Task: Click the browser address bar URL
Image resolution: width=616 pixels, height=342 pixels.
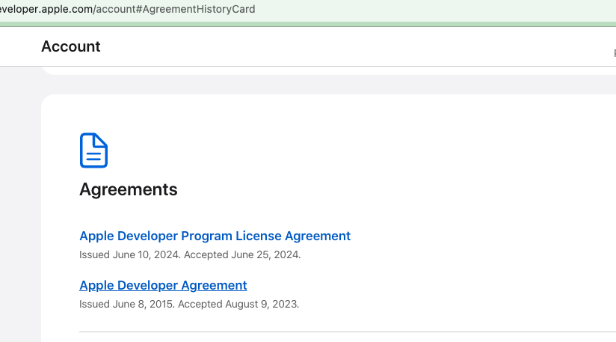Action: pos(127,10)
